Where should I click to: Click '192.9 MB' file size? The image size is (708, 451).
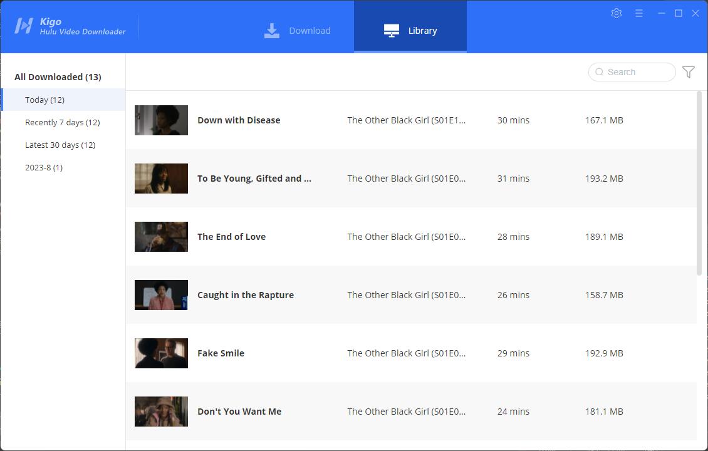point(604,353)
